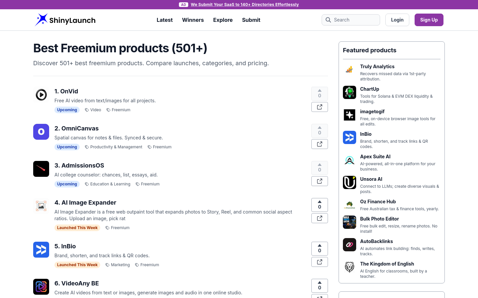Click the AutoBacklinks featured icon
This screenshot has width=478, height=298.
350,245
